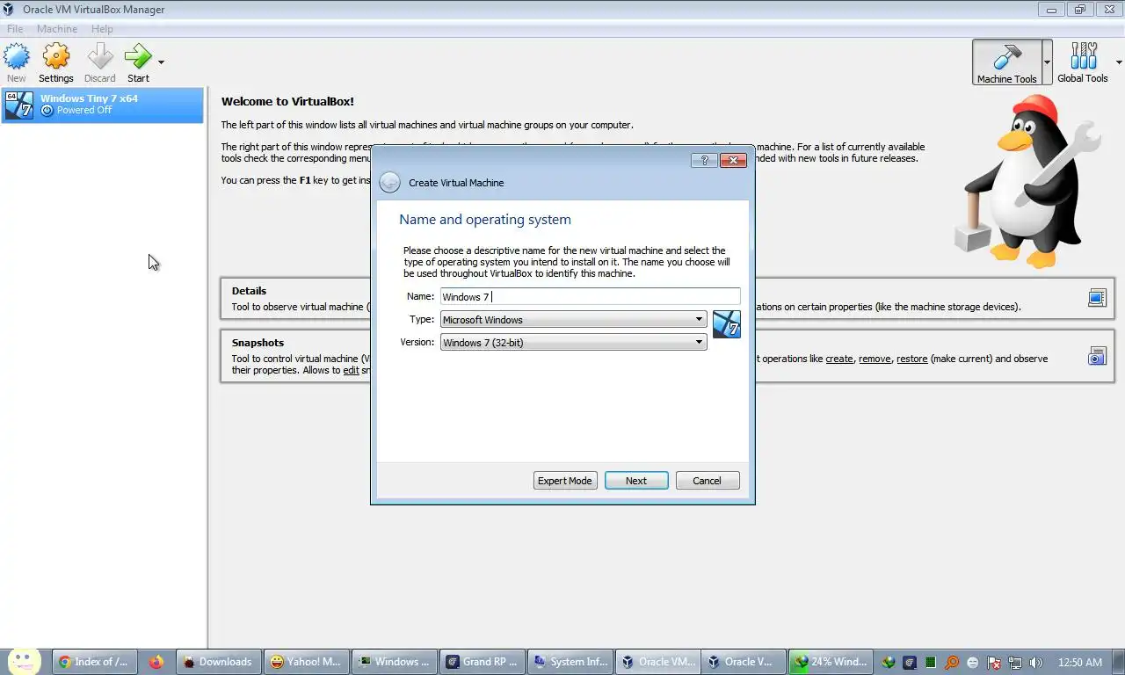Open the Global Tools dropdown arrow
Image resolution: width=1125 pixels, height=675 pixels.
tap(1119, 62)
